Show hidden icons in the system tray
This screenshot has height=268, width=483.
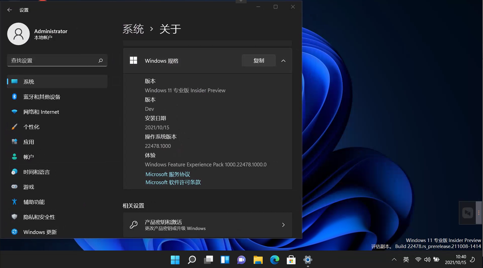pyautogui.click(x=394, y=260)
